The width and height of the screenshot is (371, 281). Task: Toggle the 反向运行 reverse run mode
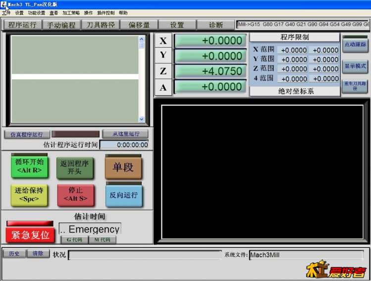(x=123, y=195)
